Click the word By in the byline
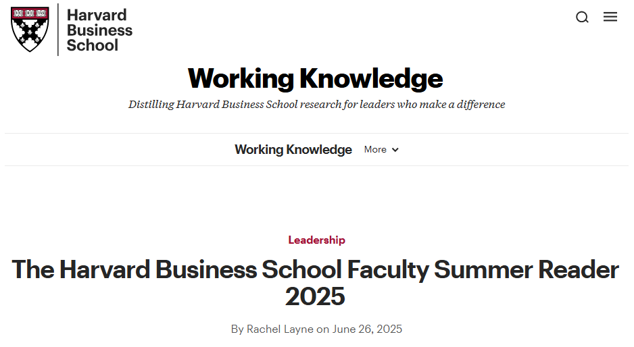This screenshot has height=347, width=634. pyautogui.click(x=237, y=329)
